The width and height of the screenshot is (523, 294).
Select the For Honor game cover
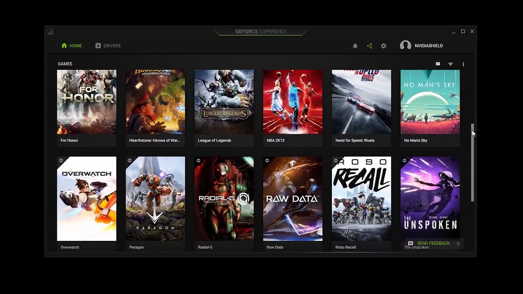coord(87,102)
